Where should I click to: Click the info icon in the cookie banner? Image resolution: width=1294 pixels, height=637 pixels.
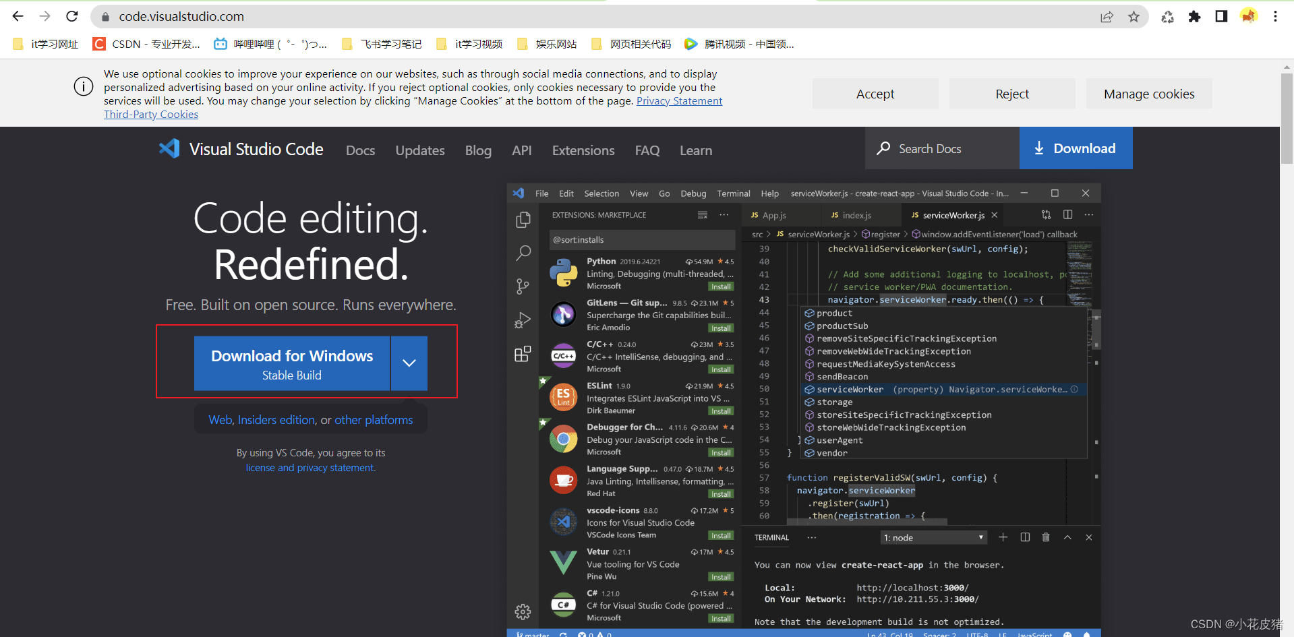point(84,87)
